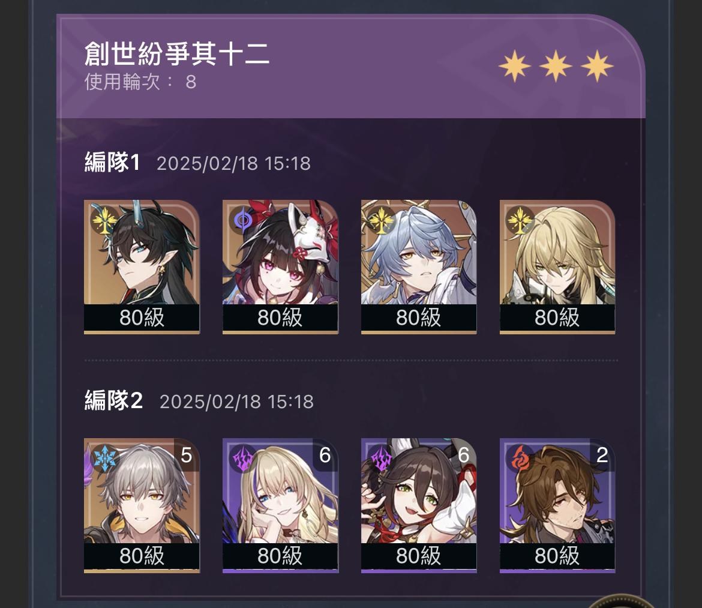Select the dragon-horned black-haired character in Team 1
702x608 pixels.
142,267
